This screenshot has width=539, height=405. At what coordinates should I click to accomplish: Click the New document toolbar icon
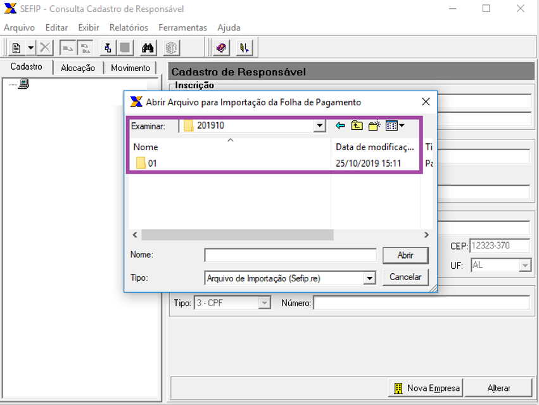pyautogui.click(x=16, y=48)
